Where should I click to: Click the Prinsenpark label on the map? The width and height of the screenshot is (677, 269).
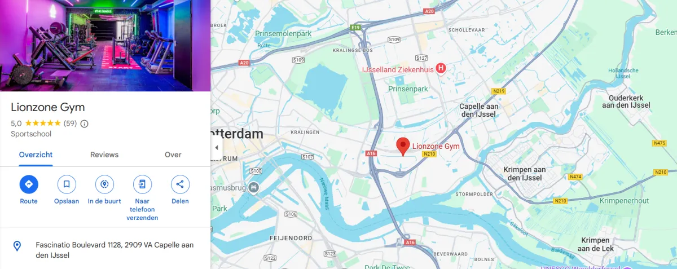[x=408, y=89]
